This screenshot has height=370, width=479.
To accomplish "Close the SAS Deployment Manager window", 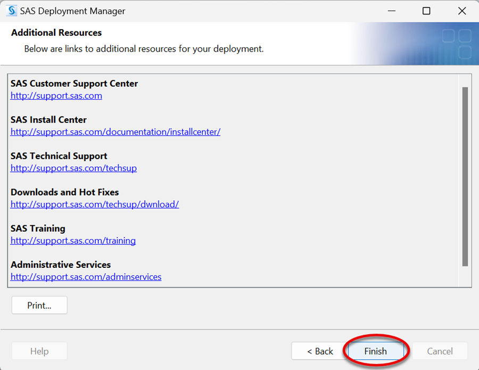I will click(x=462, y=11).
